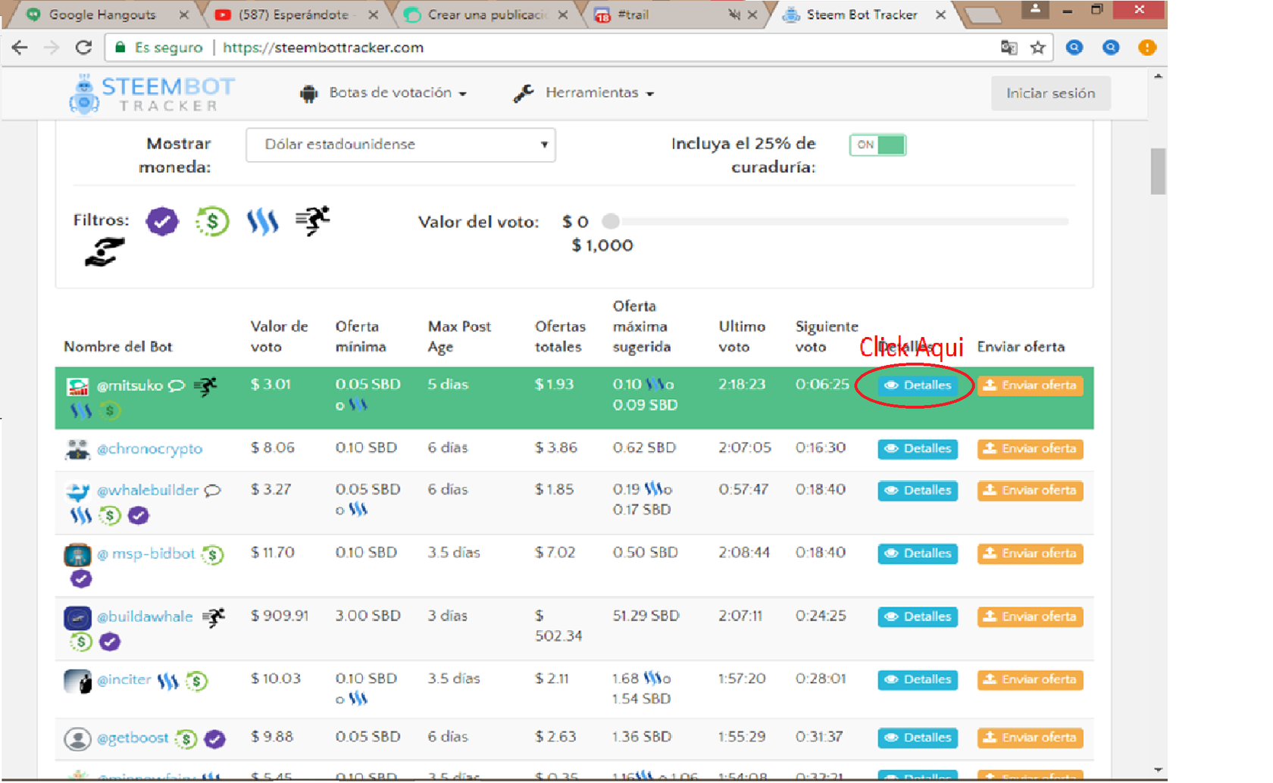Open the @whalebuilder bot link
This screenshot has height=783, width=1273.
[x=148, y=490]
